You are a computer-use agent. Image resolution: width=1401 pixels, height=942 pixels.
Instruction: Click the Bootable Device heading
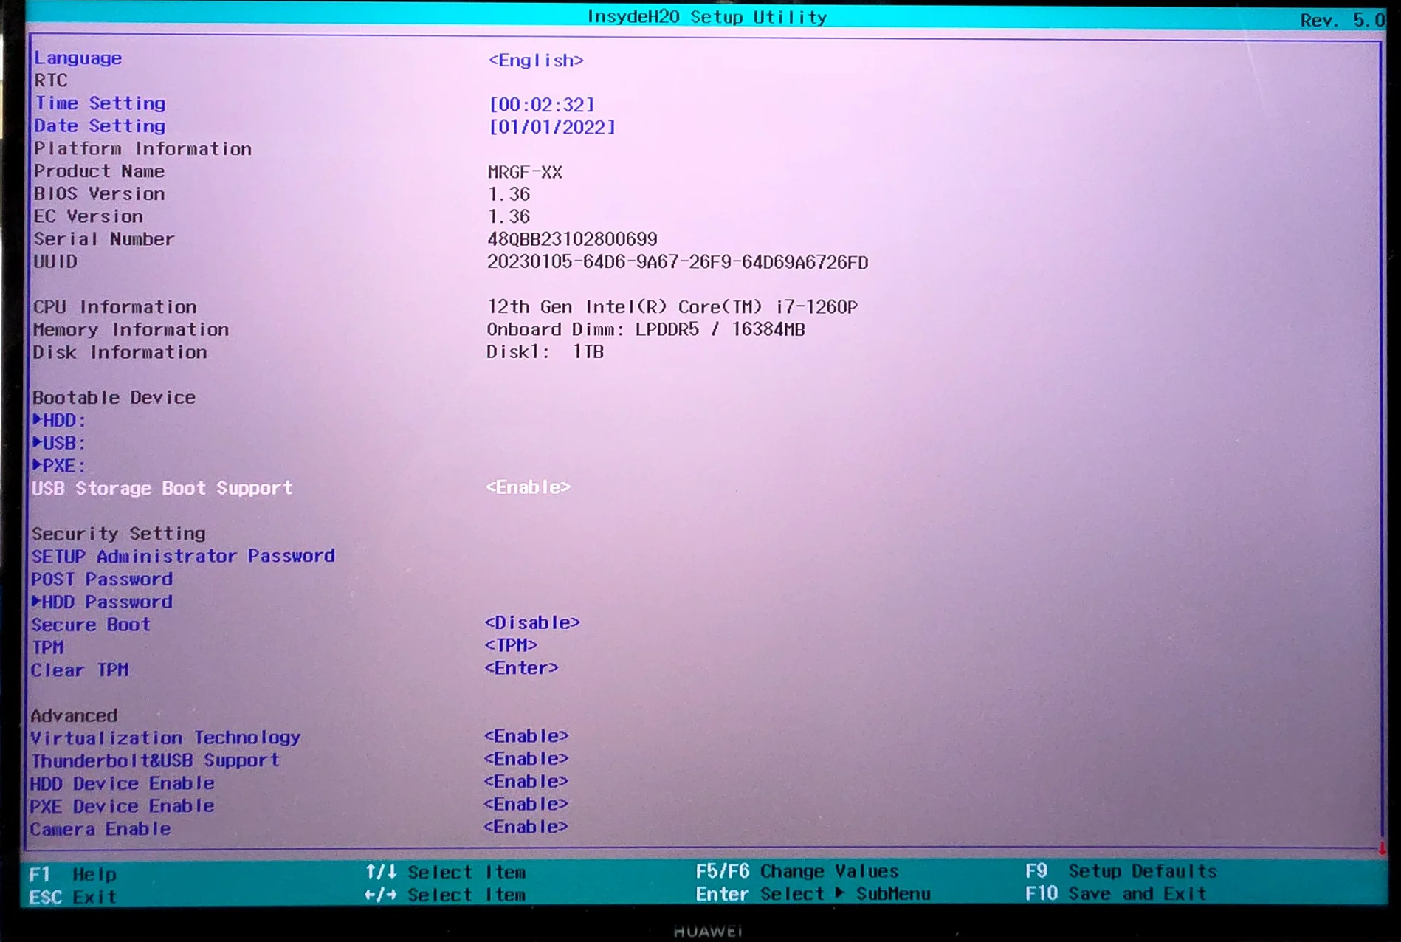114,397
